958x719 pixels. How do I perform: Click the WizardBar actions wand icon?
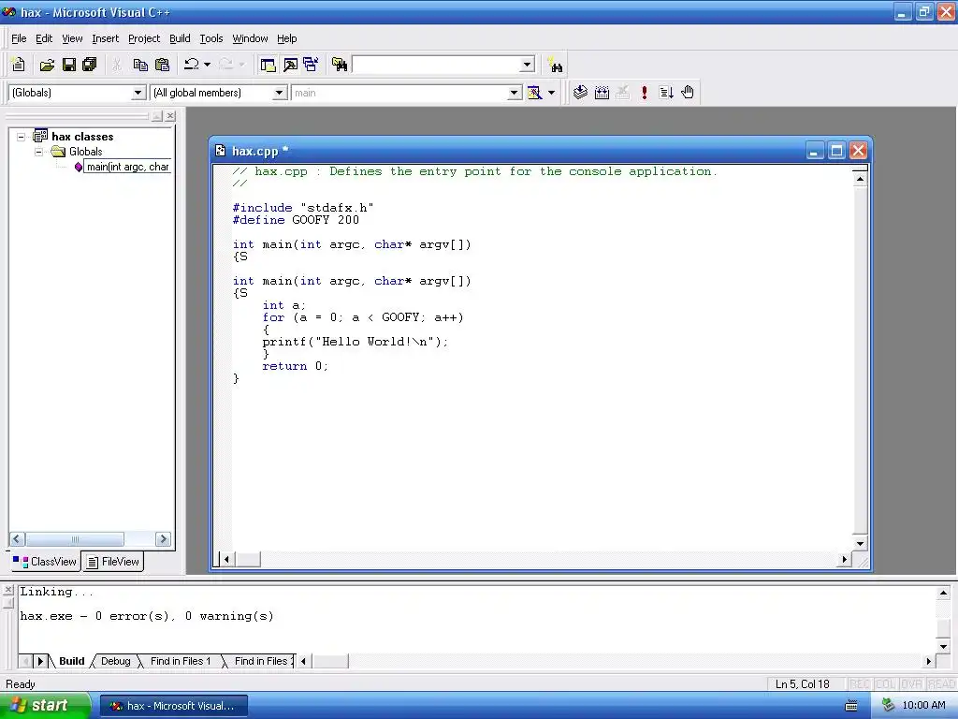(x=534, y=93)
